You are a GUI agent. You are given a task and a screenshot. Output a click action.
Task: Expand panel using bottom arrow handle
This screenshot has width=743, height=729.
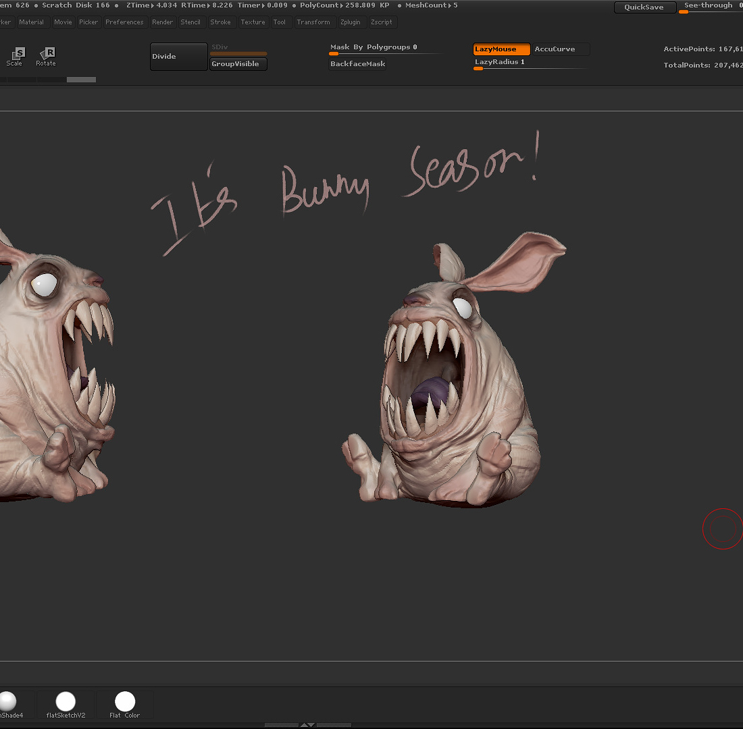(307, 725)
